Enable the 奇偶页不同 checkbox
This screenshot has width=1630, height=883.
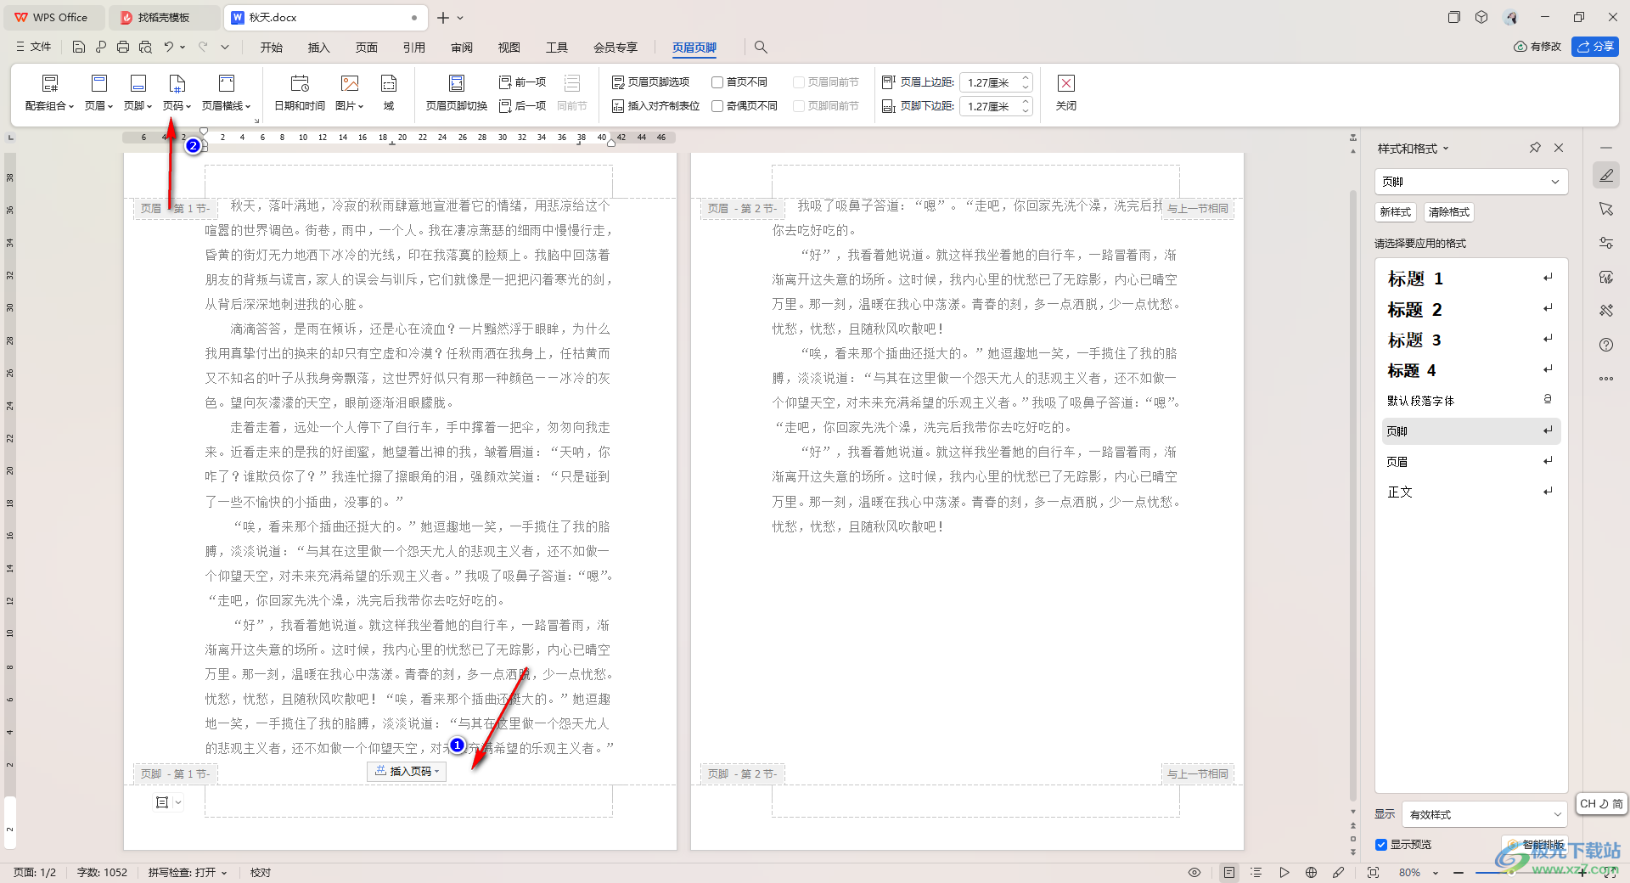tap(717, 106)
